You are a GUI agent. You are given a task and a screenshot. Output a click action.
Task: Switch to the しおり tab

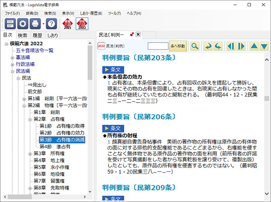pyautogui.click(x=53, y=35)
